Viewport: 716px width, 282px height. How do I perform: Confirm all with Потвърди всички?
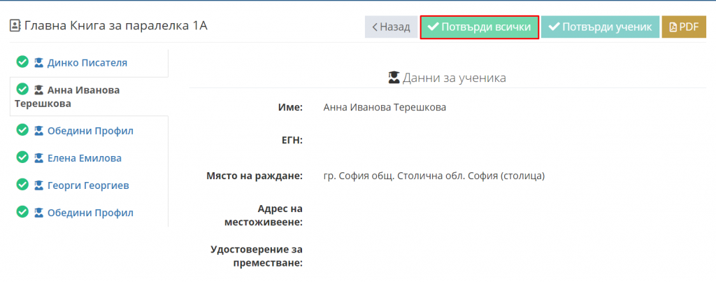pos(480,27)
